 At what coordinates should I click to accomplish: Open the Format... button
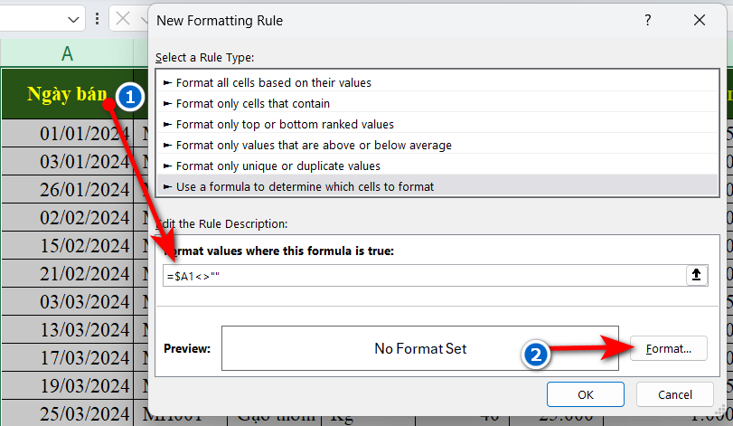(669, 348)
